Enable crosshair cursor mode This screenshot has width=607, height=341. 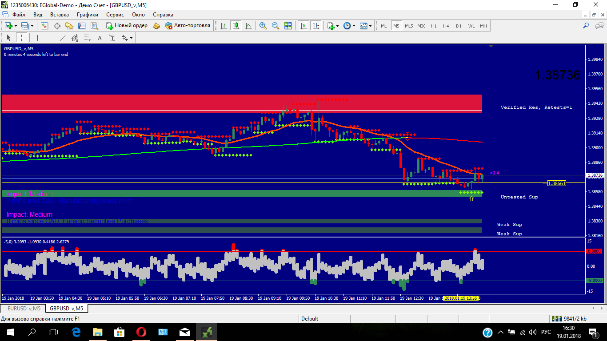pyautogui.click(x=21, y=38)
